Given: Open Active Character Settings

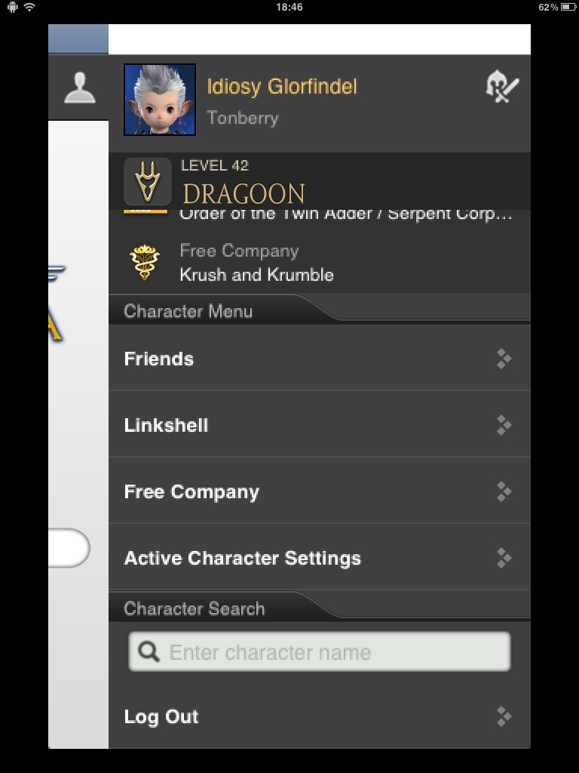Looking at the screenshot, I should tap(320, 558).
